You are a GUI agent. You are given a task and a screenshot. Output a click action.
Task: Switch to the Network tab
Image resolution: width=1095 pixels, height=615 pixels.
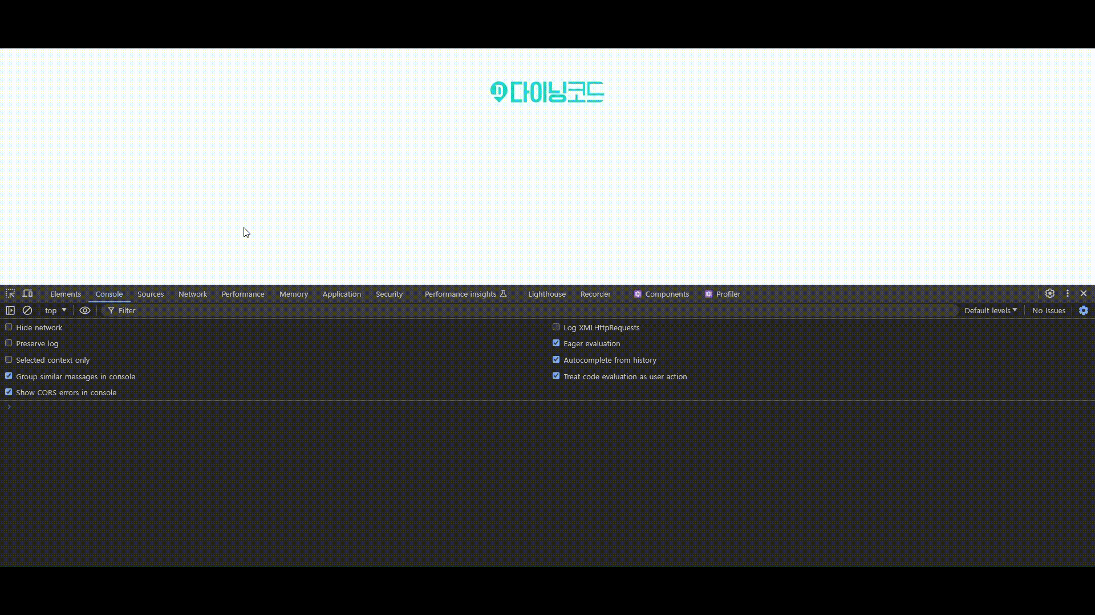[x=192, y=294]
